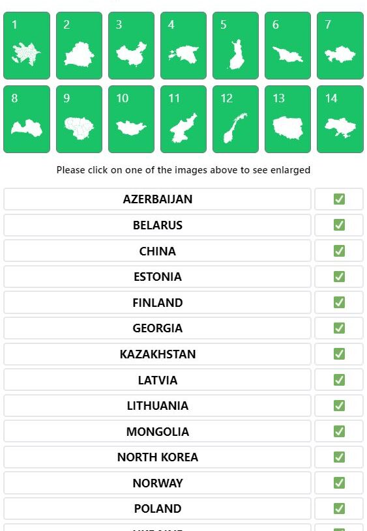Pick the NORWAY answer row
367x531 pixels.
pyautogui.click(x=157, y=483)
